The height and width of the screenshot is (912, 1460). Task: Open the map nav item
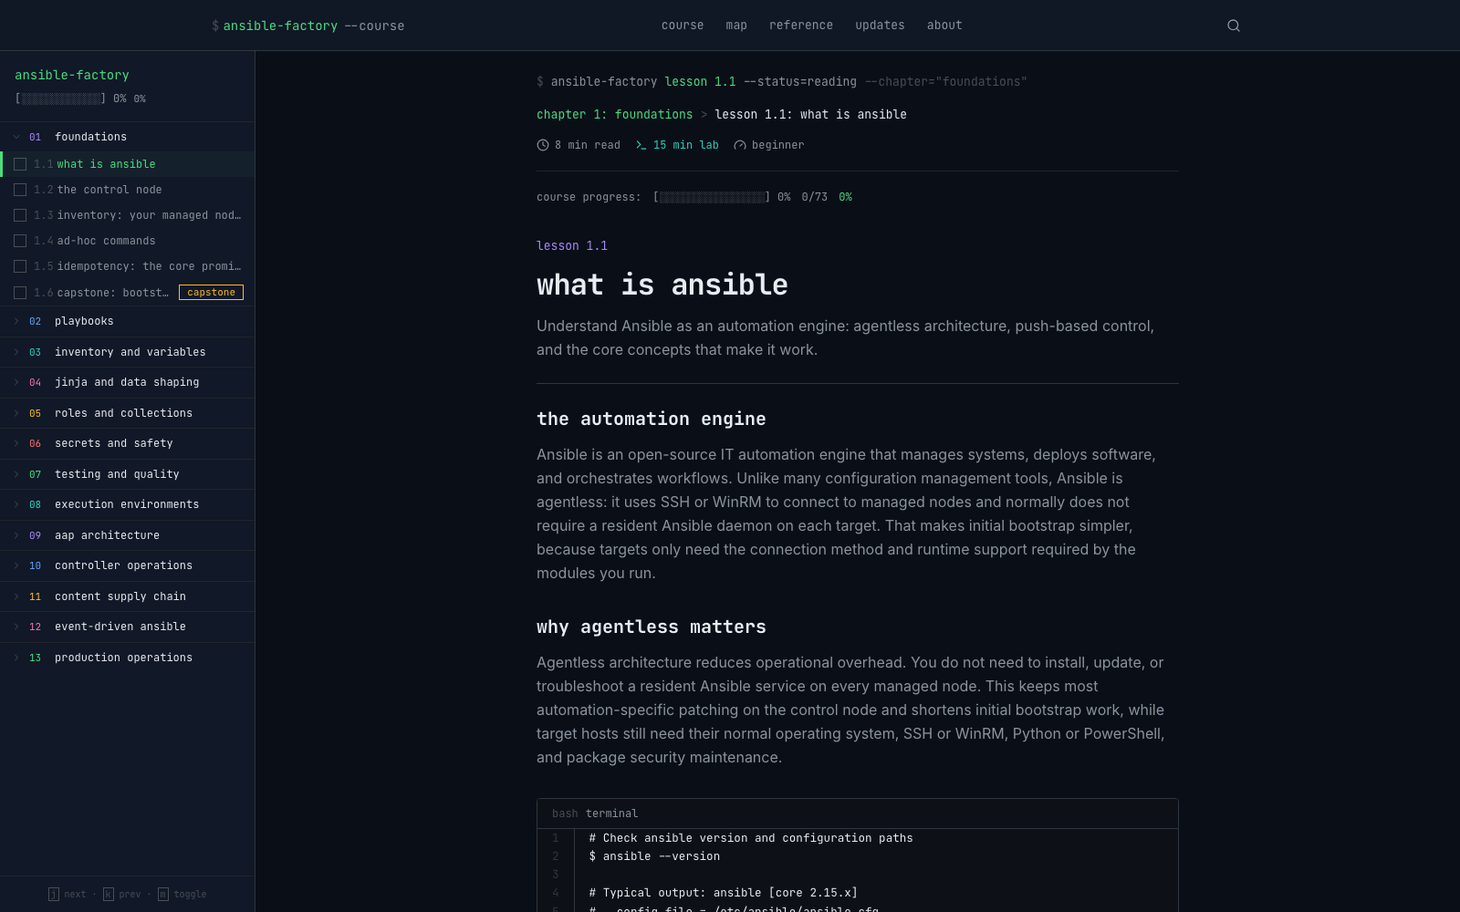[736, 26]
